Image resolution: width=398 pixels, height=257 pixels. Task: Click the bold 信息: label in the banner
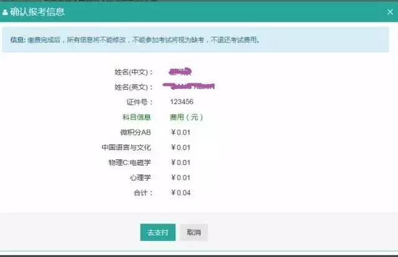[x=17, y=40]
